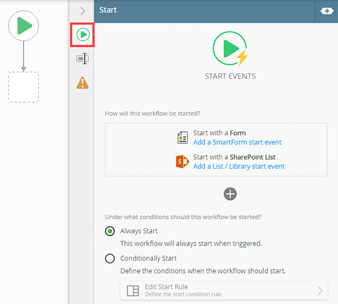Open the Properties tab icon
This screenshot has width=338, height=304.
tap(83, 59)
